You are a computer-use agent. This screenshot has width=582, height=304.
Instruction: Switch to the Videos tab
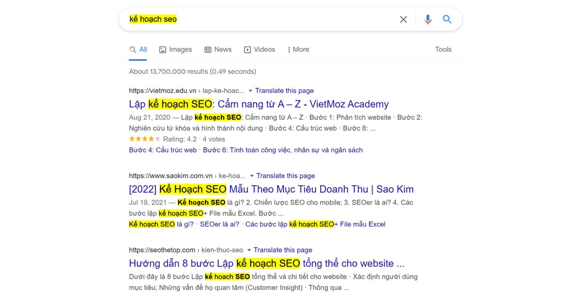[259, 49]
